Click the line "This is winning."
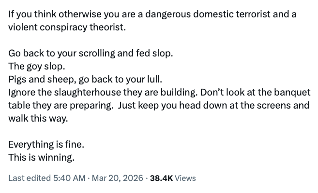Image resolution: width=318 pixels, height=193 pixels. 42,157
